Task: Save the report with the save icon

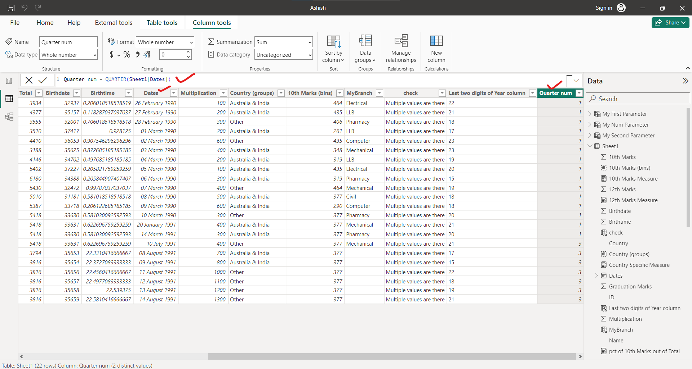Action: (11, 8)
